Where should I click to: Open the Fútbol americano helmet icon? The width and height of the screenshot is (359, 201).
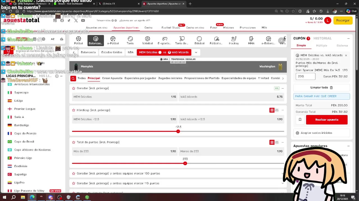[217, 40]
